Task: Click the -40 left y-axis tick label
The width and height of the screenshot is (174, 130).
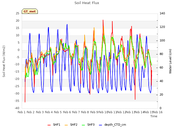Action: coord(17,108)
